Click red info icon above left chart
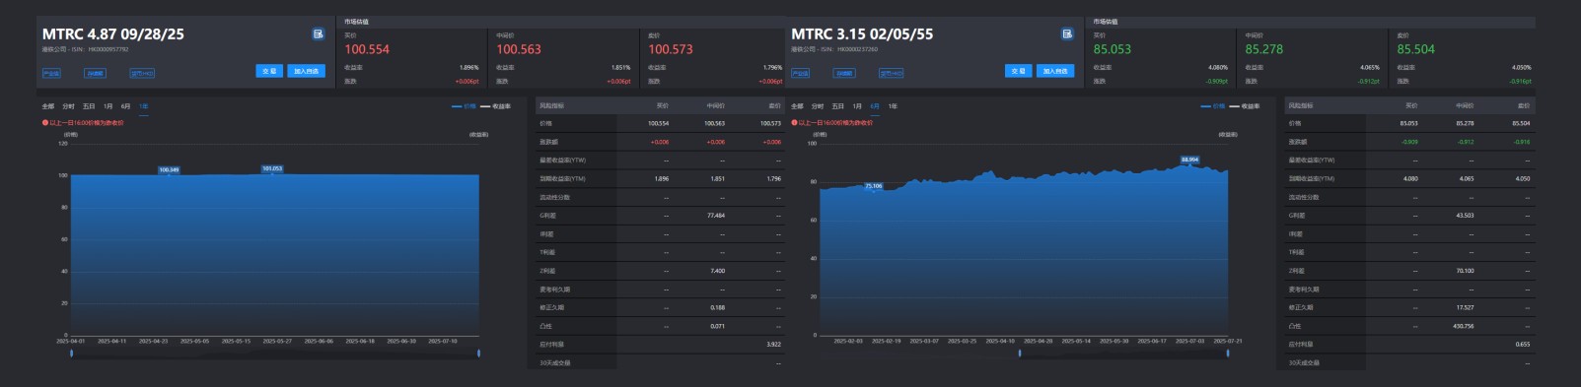Screen dimensions: 1581x387 click(45, 123)
